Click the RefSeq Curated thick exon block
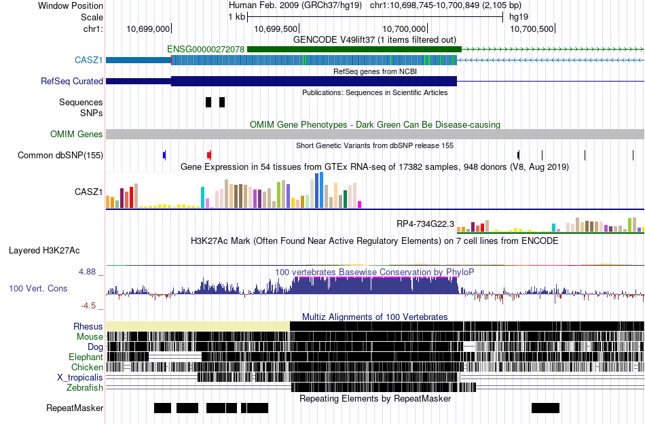Image resolution: width=645 pixels, height=424 pixels. click(314, 81)
